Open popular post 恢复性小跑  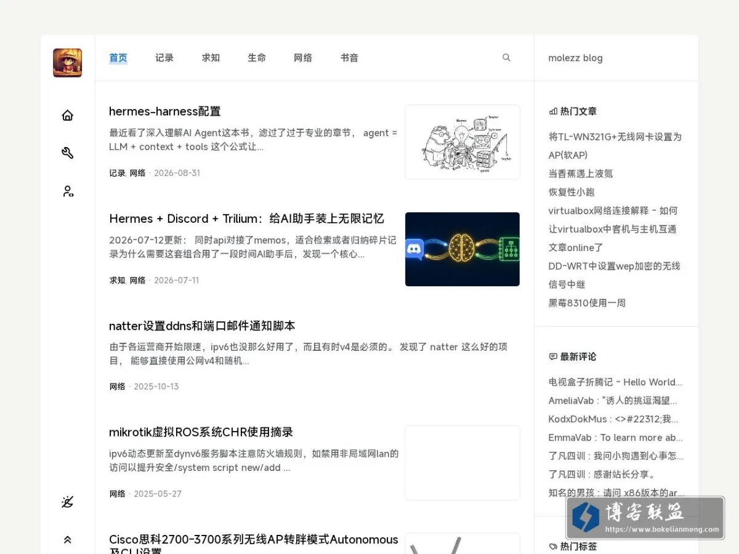click(571, 192)
